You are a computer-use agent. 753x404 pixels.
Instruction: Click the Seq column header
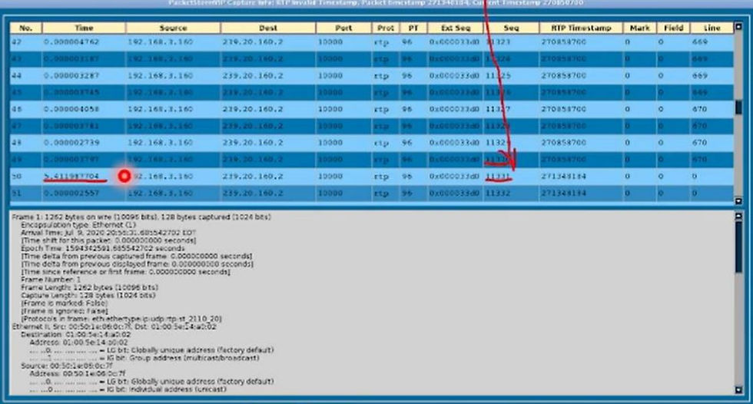[511, 28]
